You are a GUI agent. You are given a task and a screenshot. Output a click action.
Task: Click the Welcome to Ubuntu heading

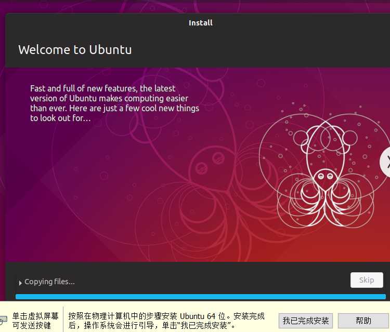75,49
